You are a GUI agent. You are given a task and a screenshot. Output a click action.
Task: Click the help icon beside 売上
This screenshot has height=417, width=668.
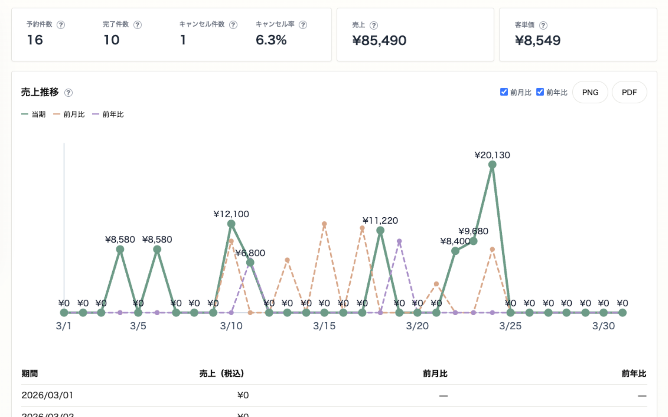pos(374,25)
